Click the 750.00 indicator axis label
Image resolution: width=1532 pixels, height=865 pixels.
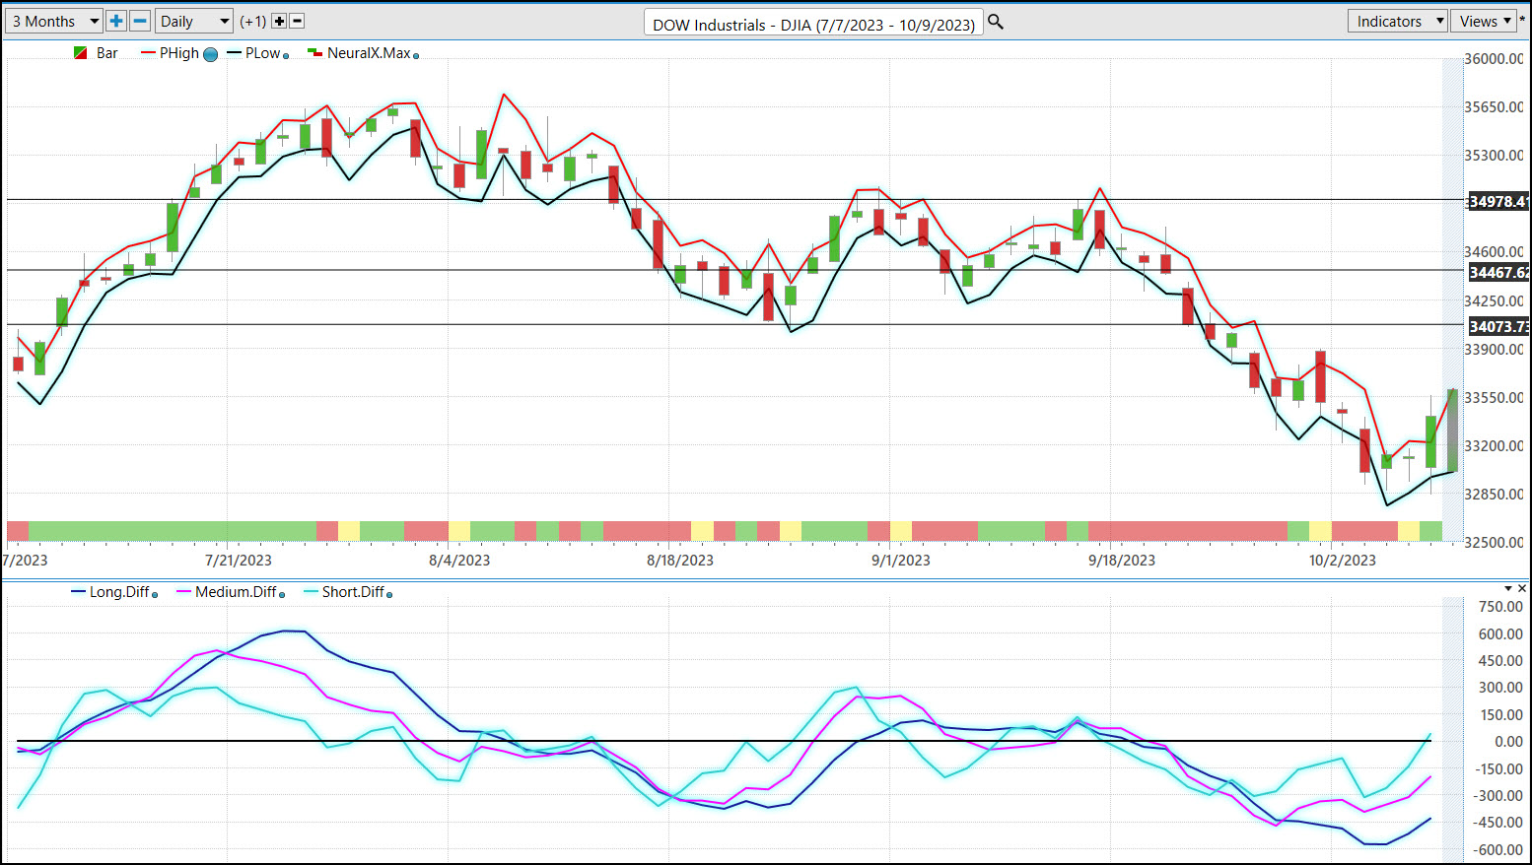(1500, 607)
